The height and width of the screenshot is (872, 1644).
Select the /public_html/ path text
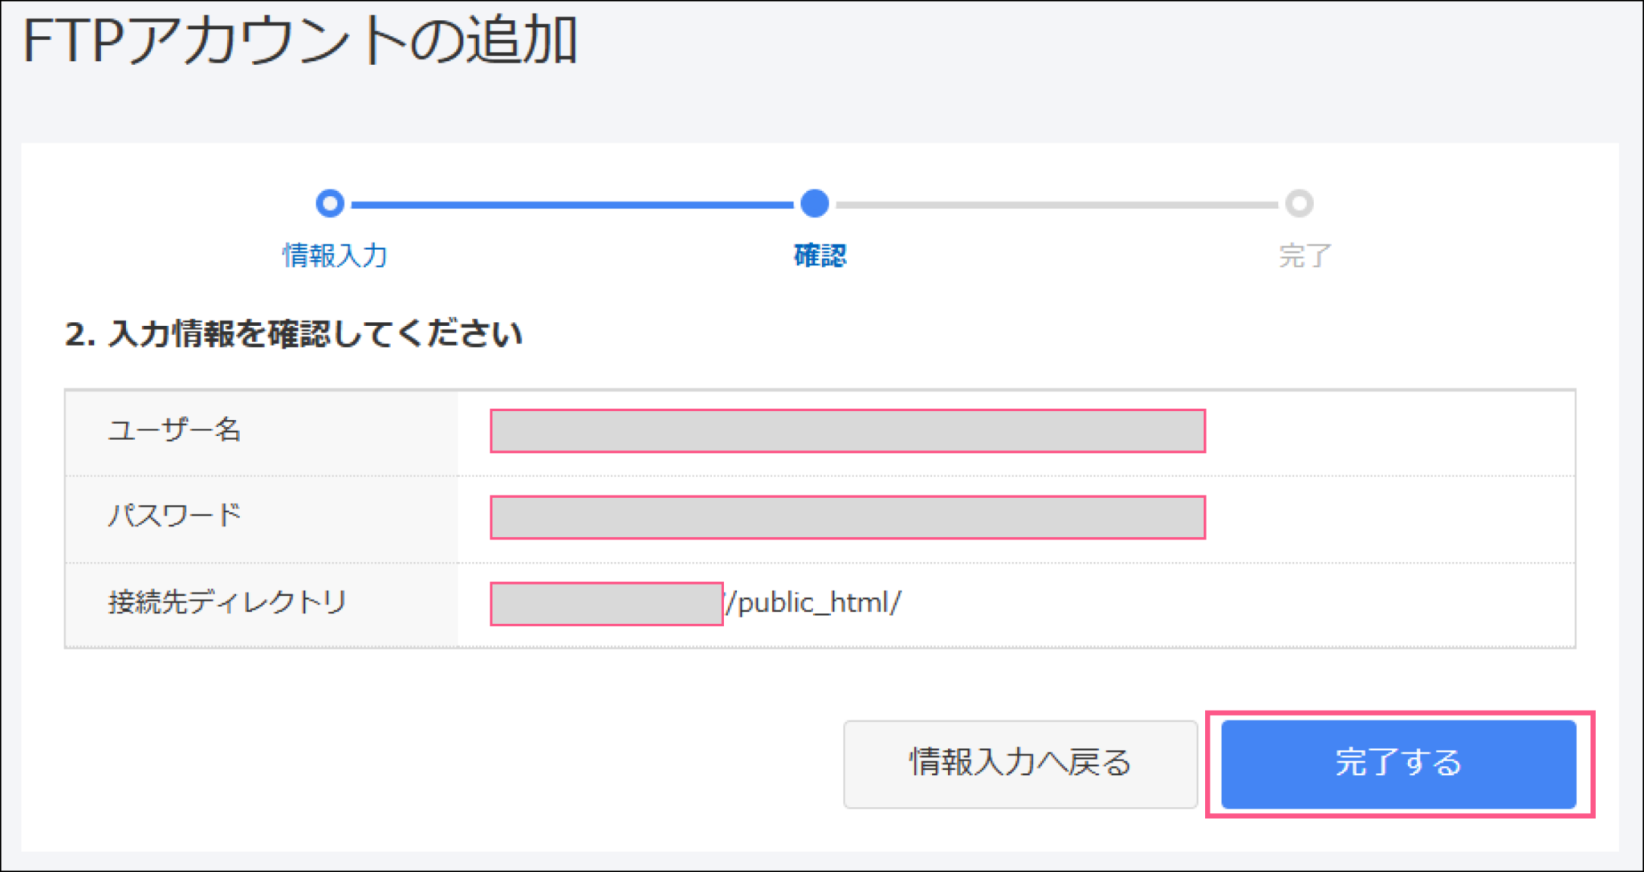[815, 604]
